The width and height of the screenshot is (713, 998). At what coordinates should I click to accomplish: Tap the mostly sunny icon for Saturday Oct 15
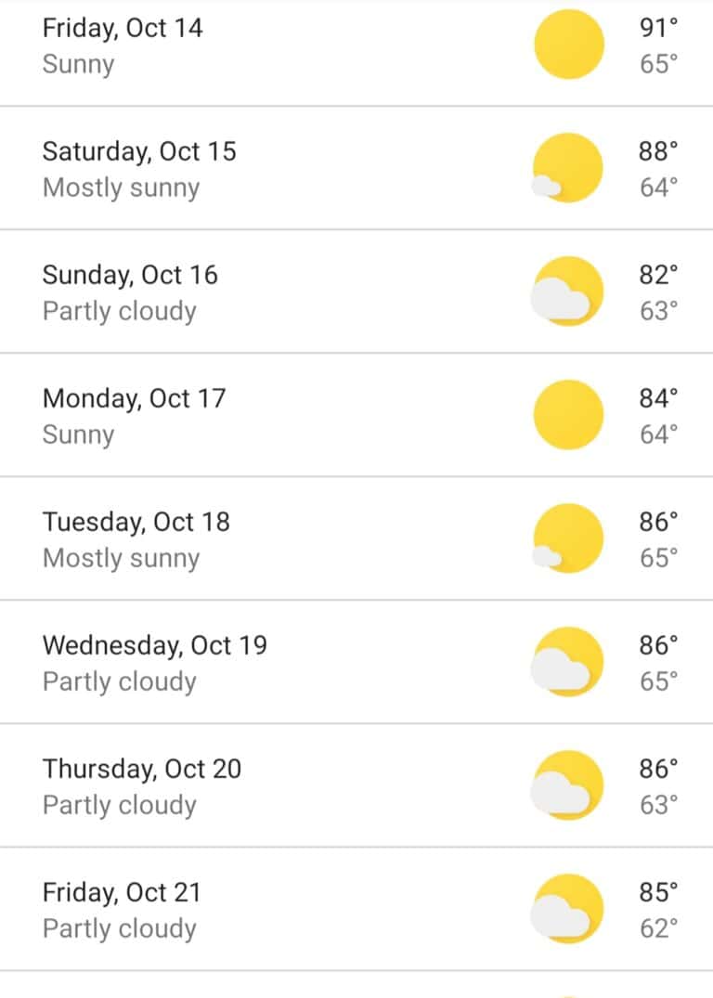(x=567, y=168)
